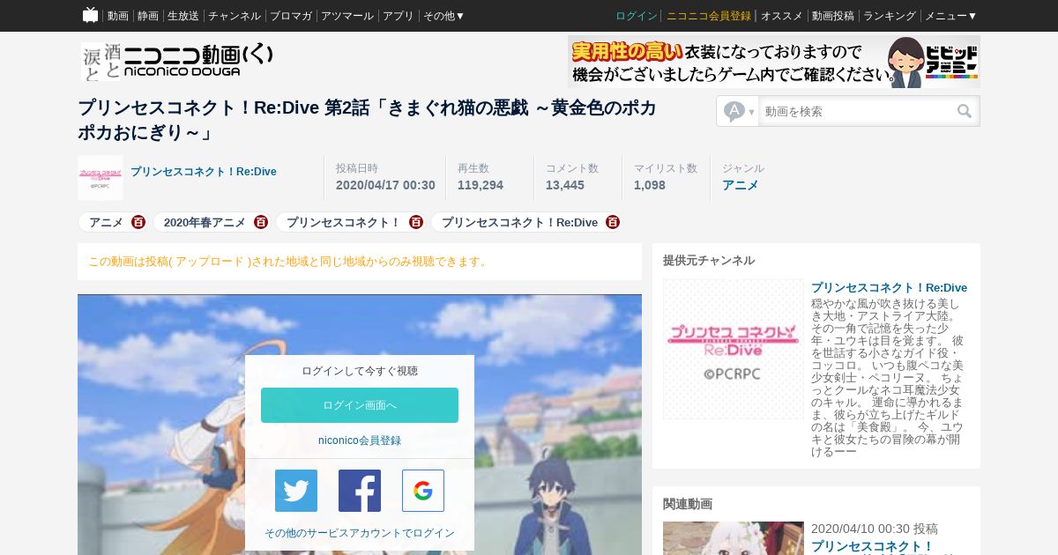The image size is (1058, 555).
Task: Click the search magnifier icon
Action: pyautogui.click(x=965, y=111)
